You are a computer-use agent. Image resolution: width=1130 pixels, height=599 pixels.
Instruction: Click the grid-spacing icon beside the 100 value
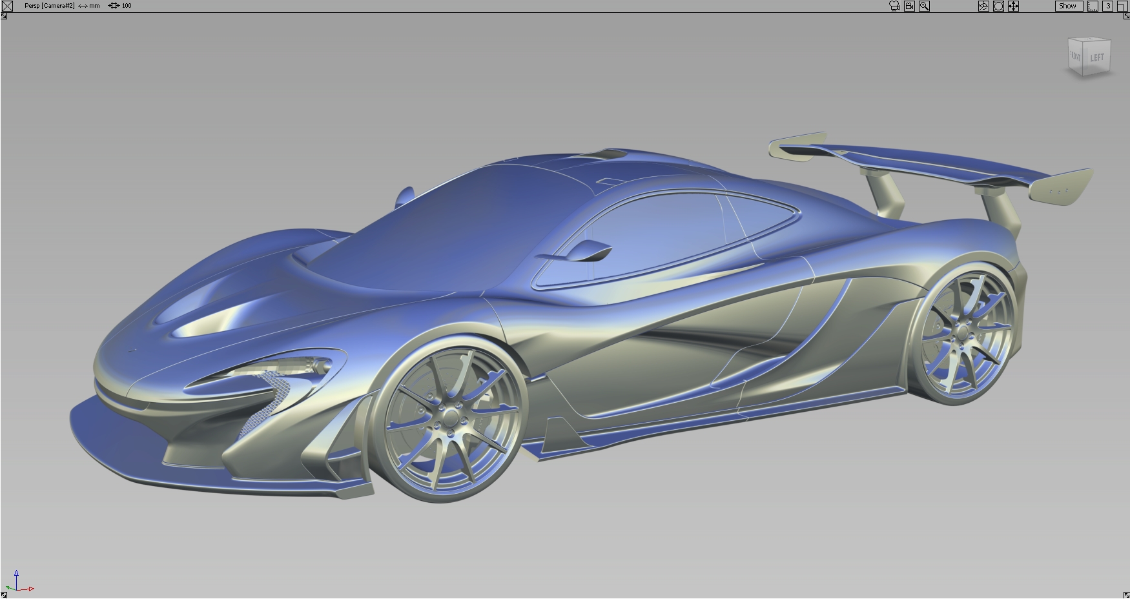point(115,5)
